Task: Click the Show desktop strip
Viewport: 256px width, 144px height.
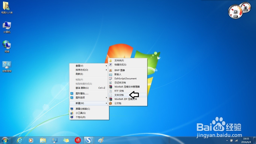Action: click(254, 140)
